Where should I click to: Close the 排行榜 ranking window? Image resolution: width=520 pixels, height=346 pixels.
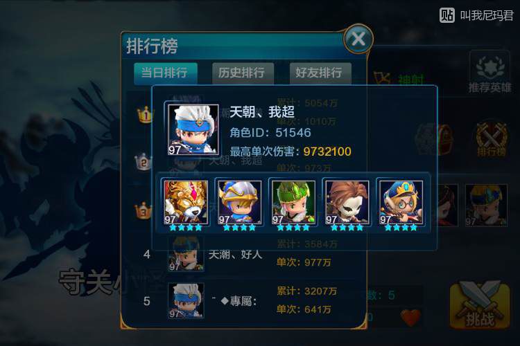(x=358, y=39)
